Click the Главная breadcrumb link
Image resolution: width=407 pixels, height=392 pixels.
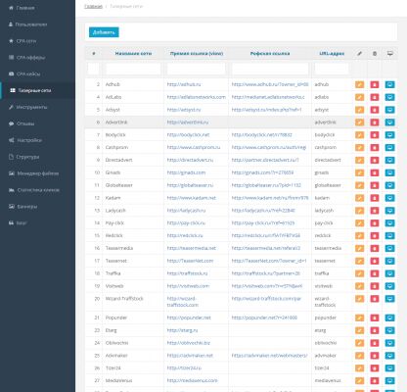pyautogui.click(x=93, y=6)
